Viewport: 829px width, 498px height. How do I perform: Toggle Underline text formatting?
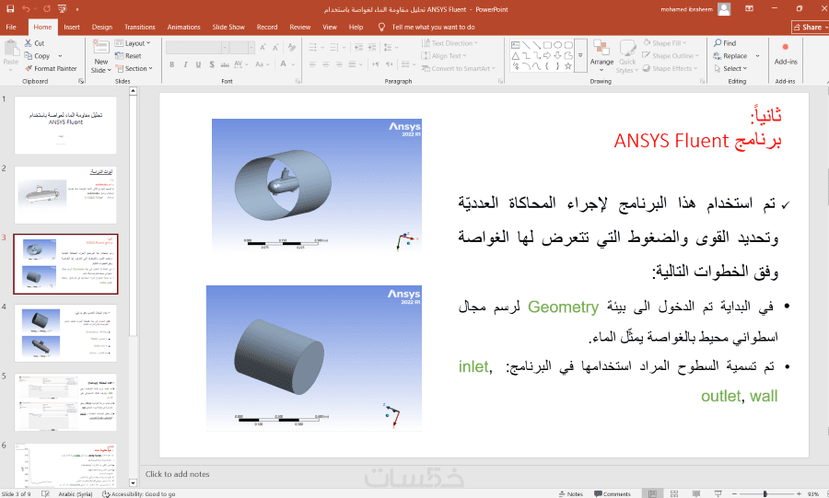[x=198, y=64]
